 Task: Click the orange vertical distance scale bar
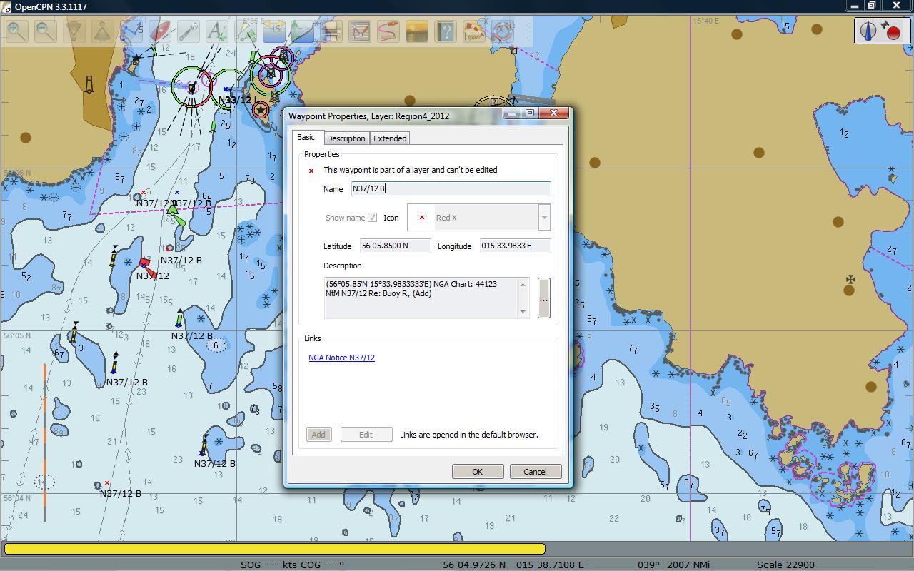44,443
